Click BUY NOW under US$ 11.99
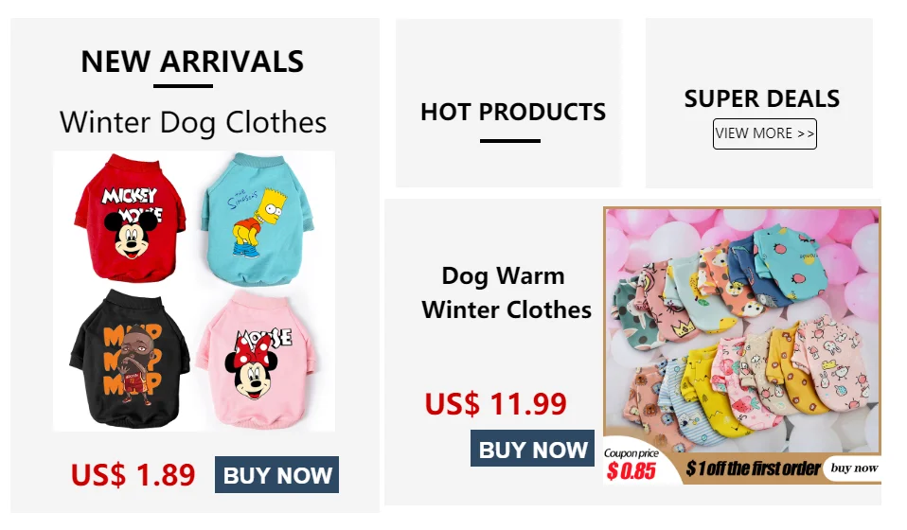 pyautogui.click(x=532, y=449)
